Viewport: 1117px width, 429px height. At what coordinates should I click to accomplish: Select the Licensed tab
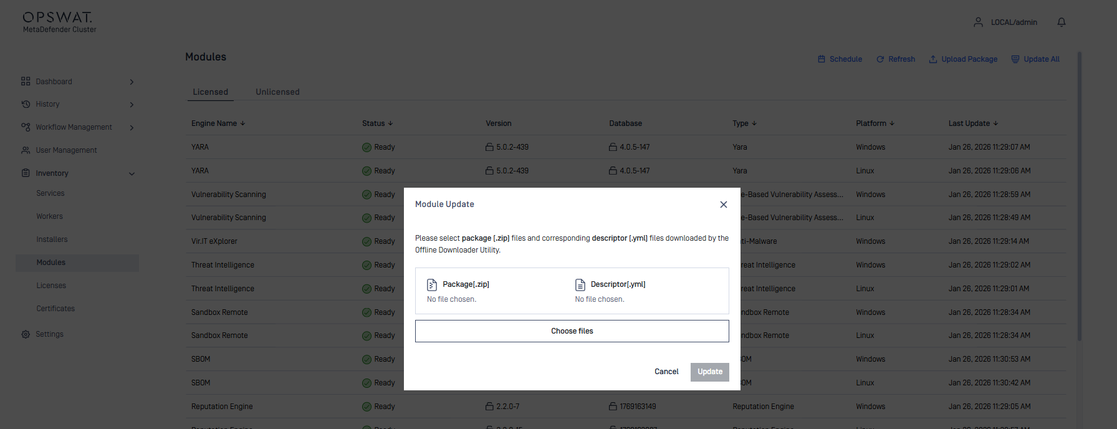[210, 92]
